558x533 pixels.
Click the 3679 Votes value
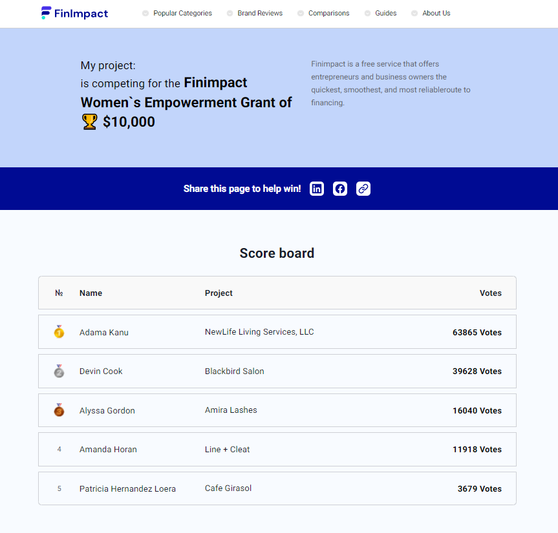[x=480, y=489]
